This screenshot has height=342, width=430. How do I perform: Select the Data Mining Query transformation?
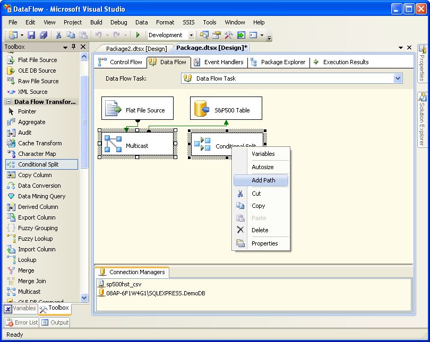tap(41, 196)
